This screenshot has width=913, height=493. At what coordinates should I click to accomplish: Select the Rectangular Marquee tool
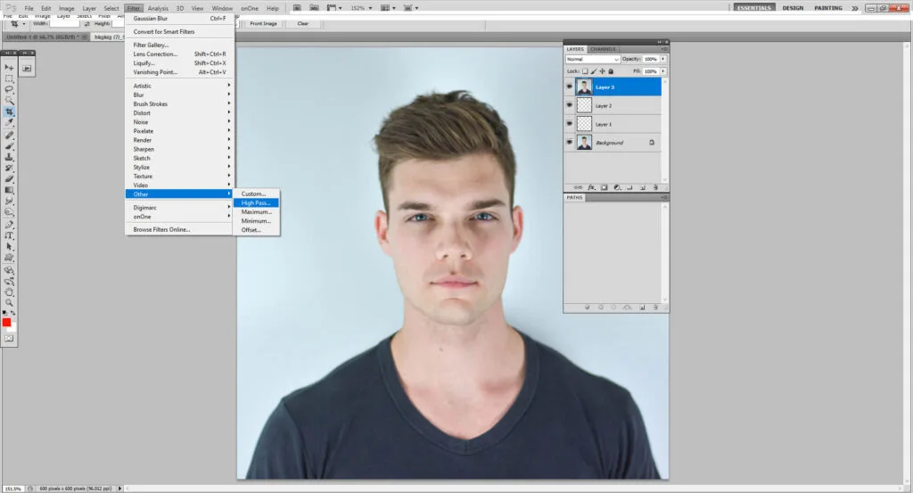click(x=9, y=78)
